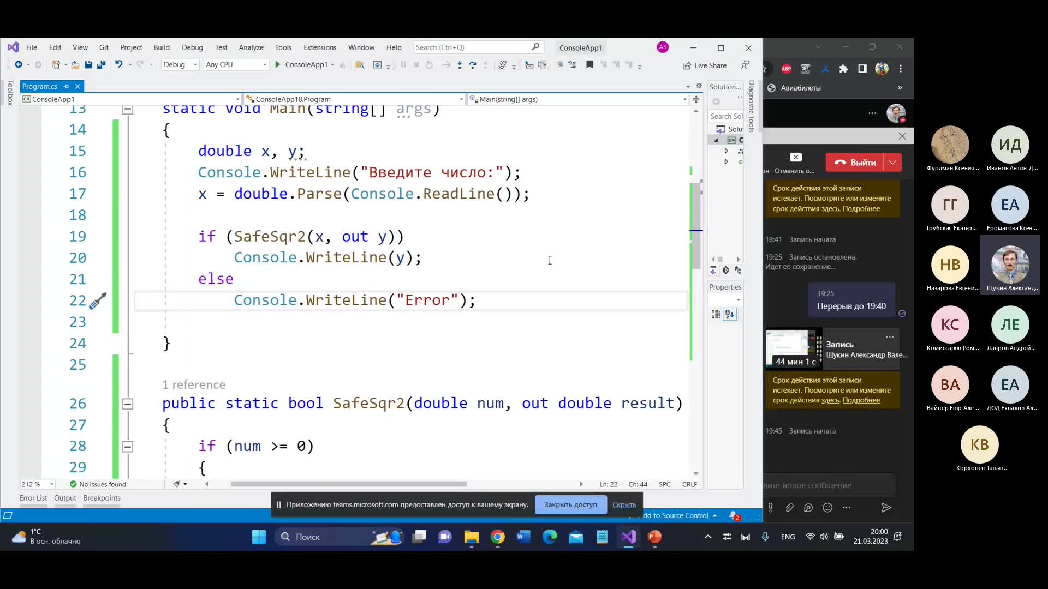Click Add to Source Control

point(677,515)
